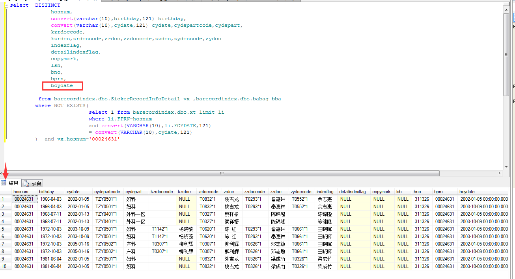Open the 结果 results tab
The width and height of the screenshot is (515, 279).
tap(10, 183)
